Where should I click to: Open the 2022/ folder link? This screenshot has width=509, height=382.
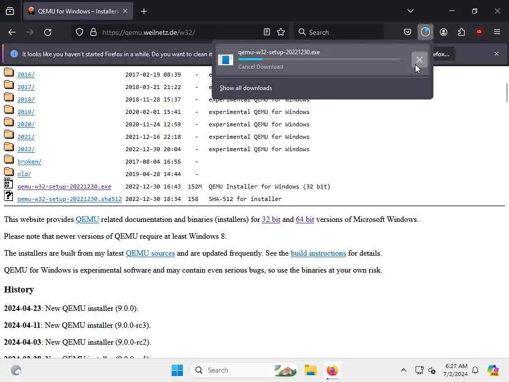coord(26,149)
